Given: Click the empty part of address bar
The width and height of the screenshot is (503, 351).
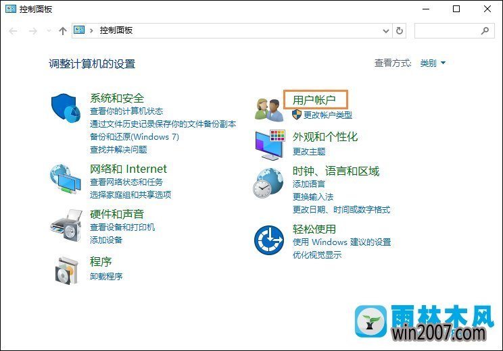Looking at the screenshot, I should point(257,31).
